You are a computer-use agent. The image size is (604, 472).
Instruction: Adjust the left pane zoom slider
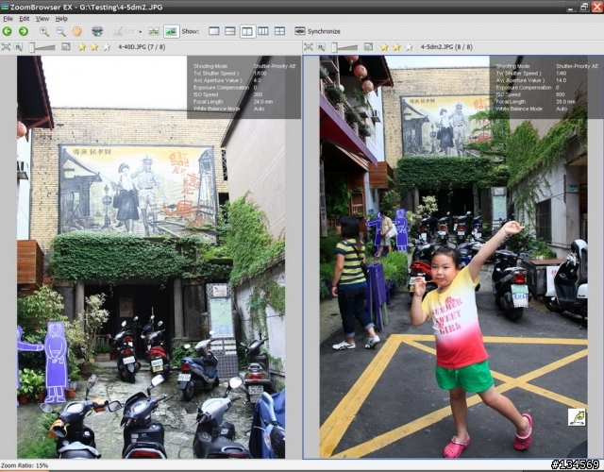click(x=42, y=47)
